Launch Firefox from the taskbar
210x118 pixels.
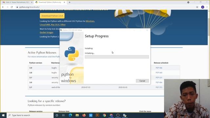84,115
